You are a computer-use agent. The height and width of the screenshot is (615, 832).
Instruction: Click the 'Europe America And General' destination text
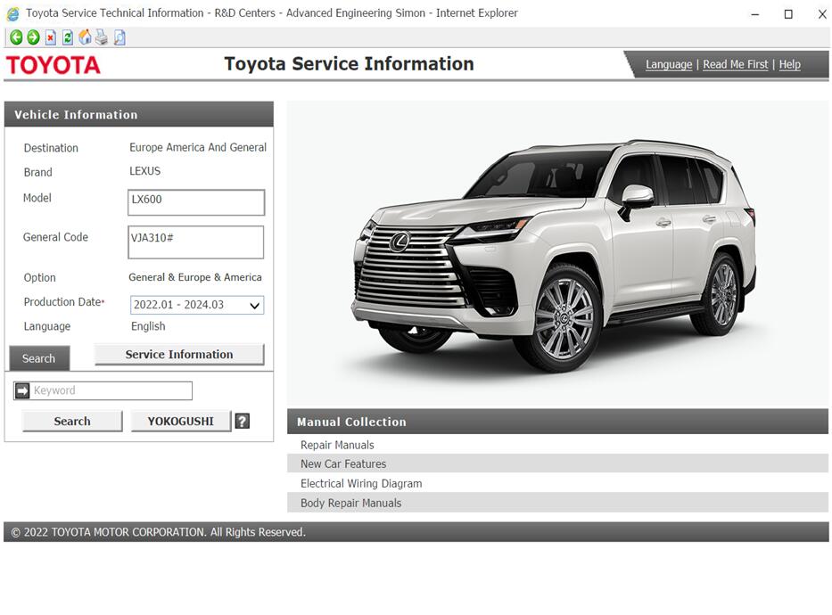(x=198, y=147)
